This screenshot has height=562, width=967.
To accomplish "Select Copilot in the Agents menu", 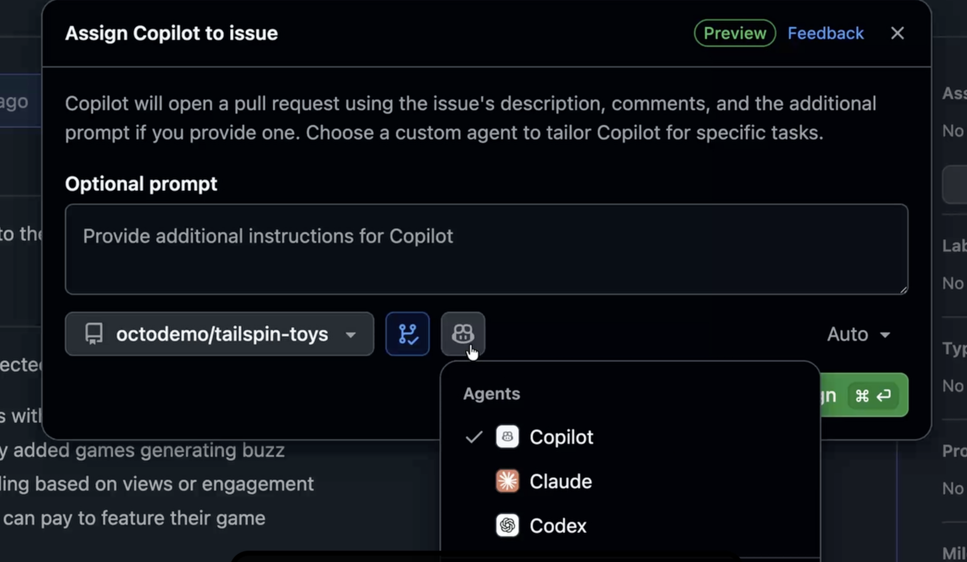I will (561, 437).
